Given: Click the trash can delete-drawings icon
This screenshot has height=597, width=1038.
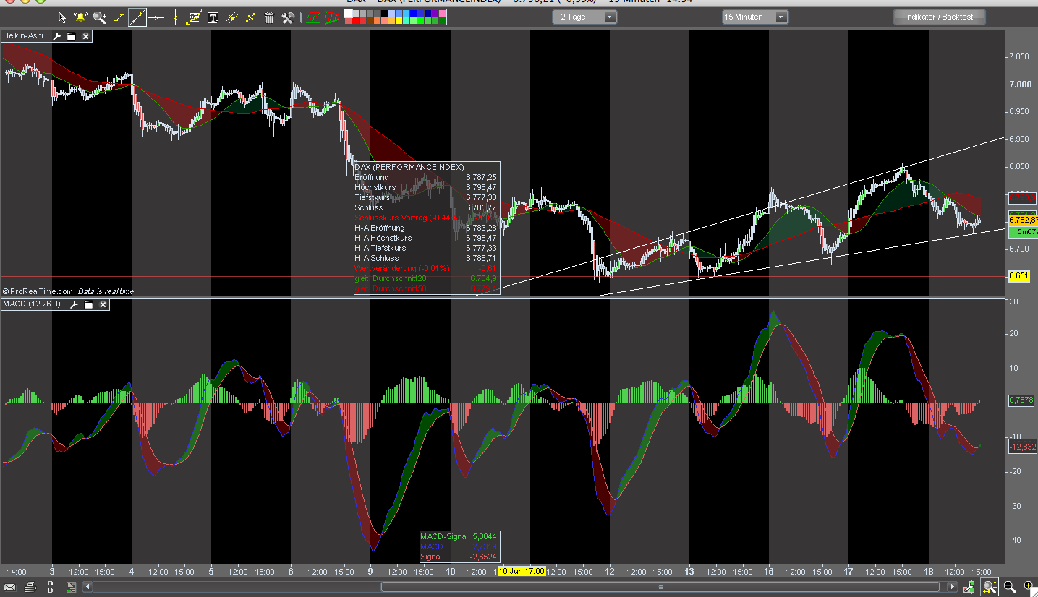Looking at the screenshot, I should pos(269,18).
